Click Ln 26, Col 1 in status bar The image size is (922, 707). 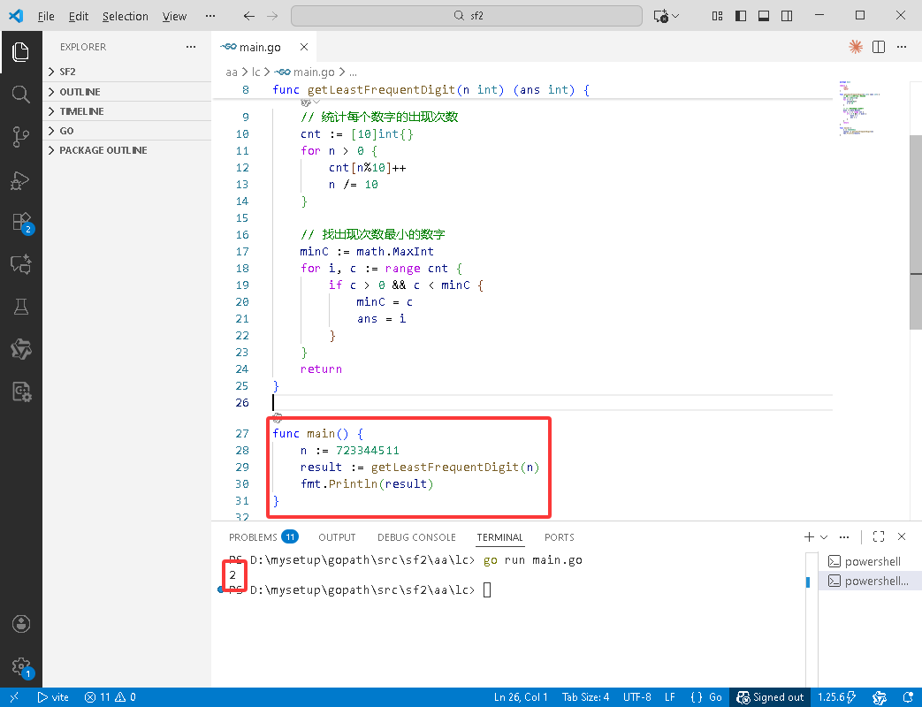click(x=521, y=697)
